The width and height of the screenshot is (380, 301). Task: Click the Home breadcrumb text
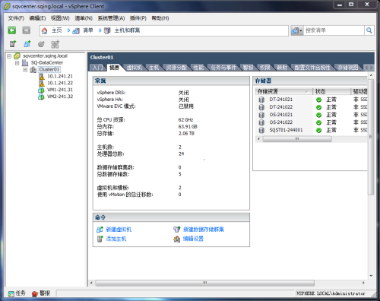56,30
